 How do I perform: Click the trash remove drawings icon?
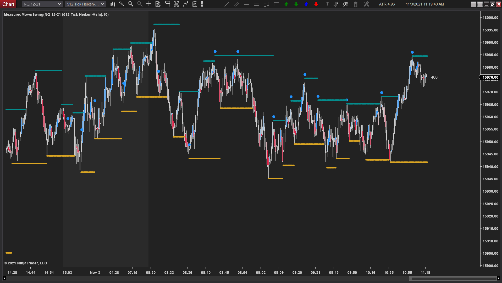[x=356, y=4]
